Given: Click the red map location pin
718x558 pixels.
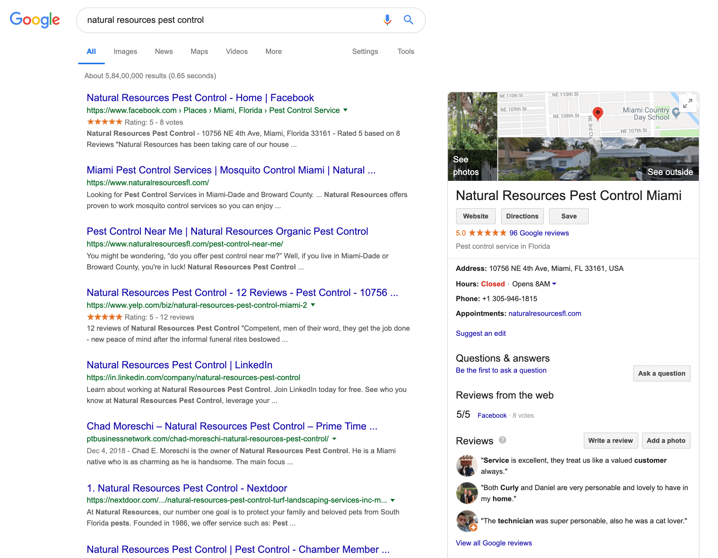Looking at the screenshot, I should (598, 113).
